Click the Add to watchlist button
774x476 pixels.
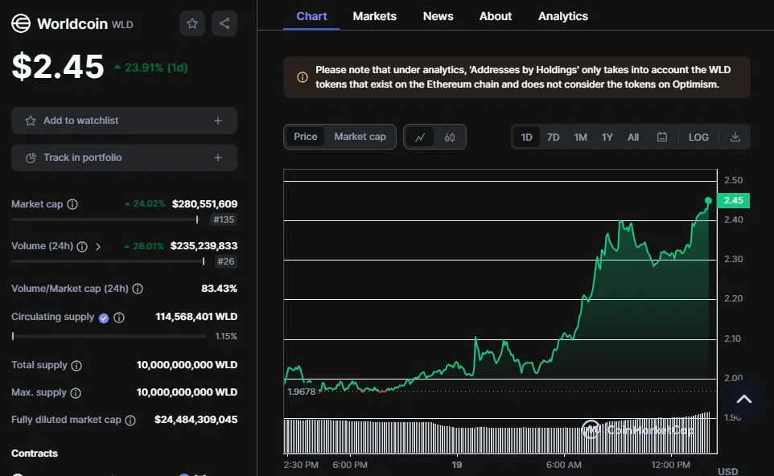coord(125,121)
